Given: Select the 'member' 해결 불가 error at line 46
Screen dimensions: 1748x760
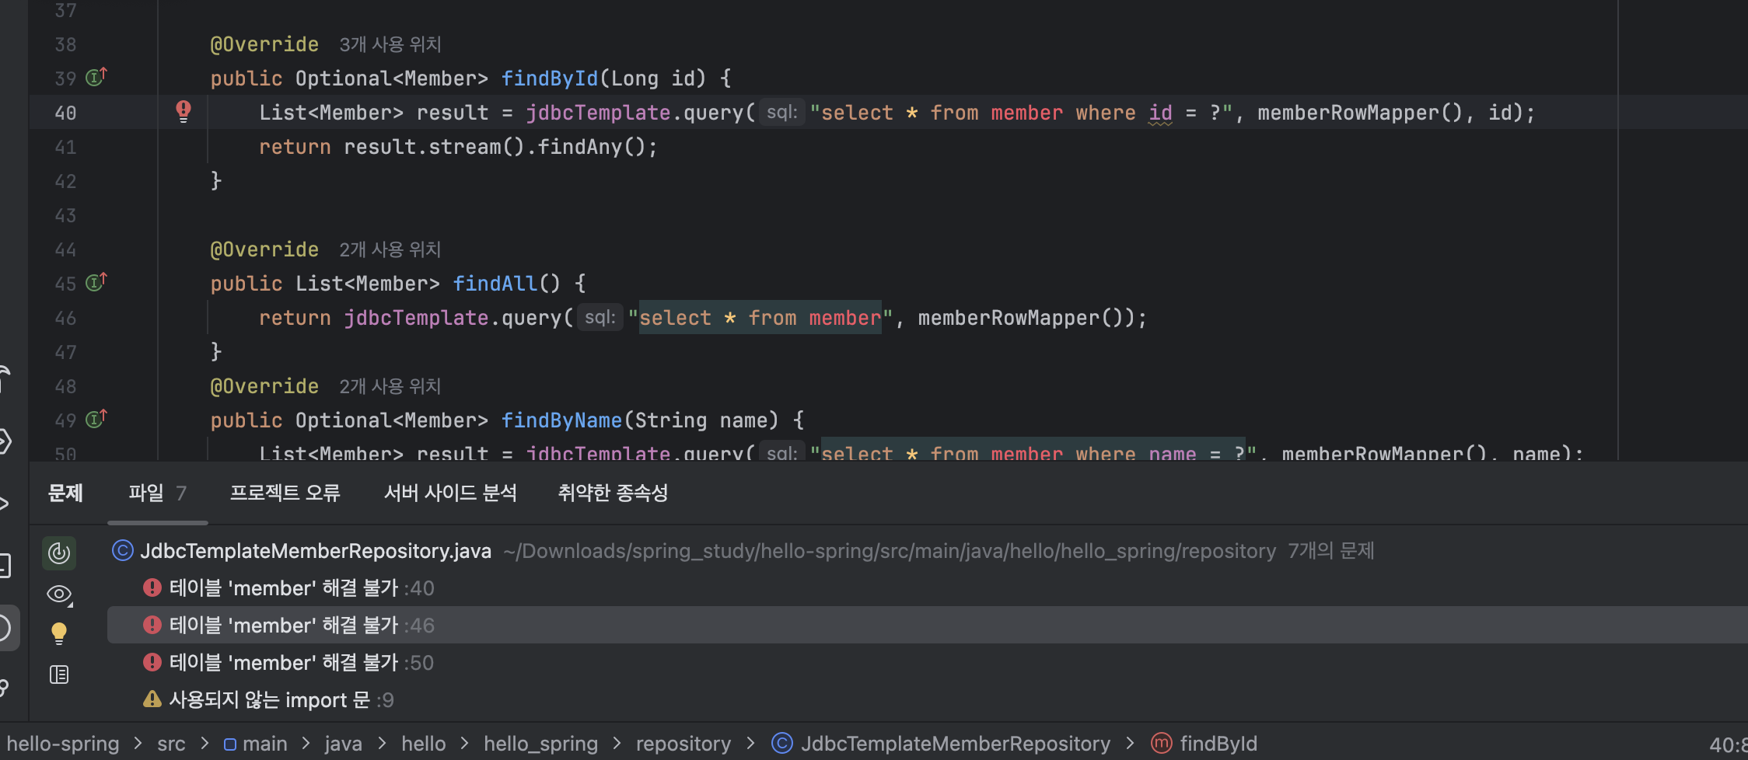Looking at the screenshot, I should point(927,626).
